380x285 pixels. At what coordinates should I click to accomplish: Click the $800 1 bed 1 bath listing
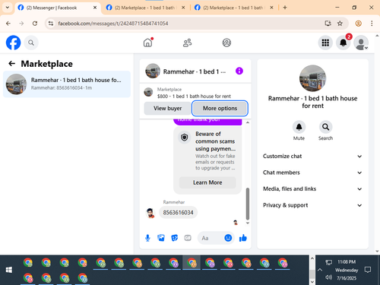pos(194,96)
